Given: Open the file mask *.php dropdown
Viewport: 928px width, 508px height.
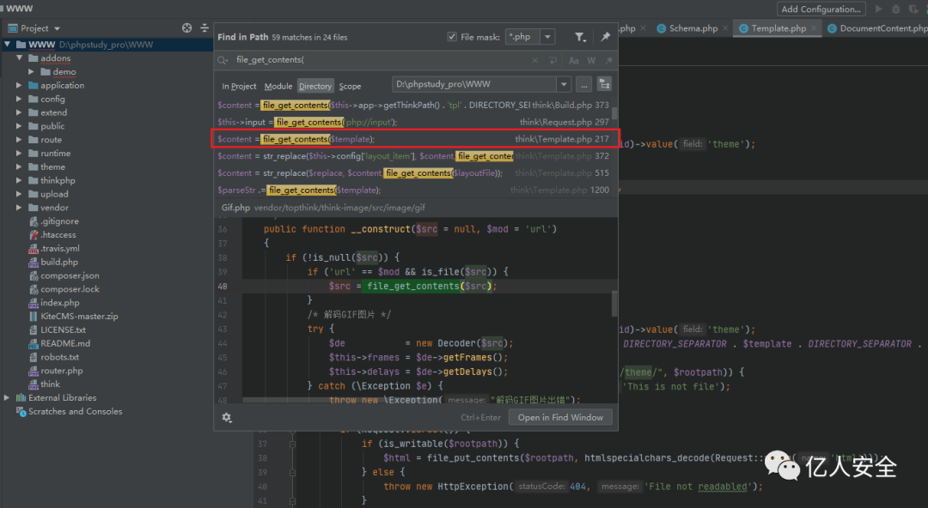Looking at the screenshot, I should (547, 38).
